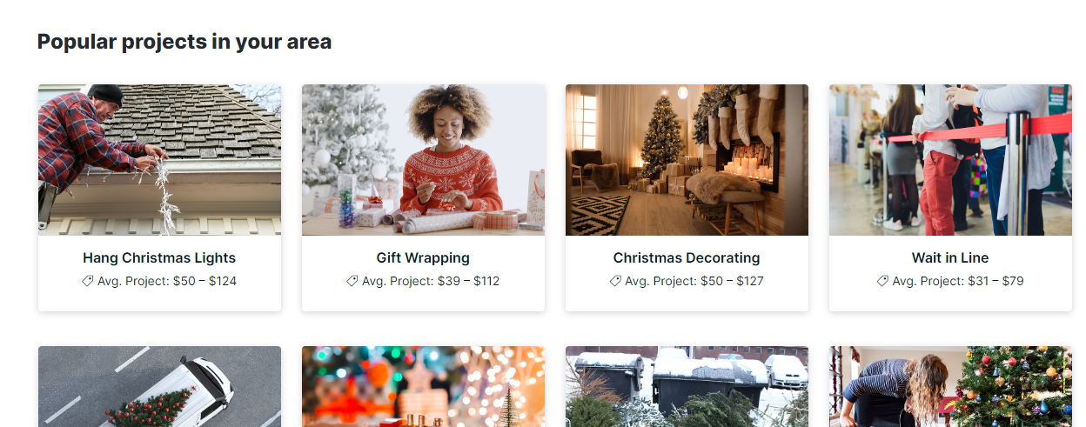Click price tag icon under Wait in Line
The height and width of the screenshot is (427, 1086).
882,282
